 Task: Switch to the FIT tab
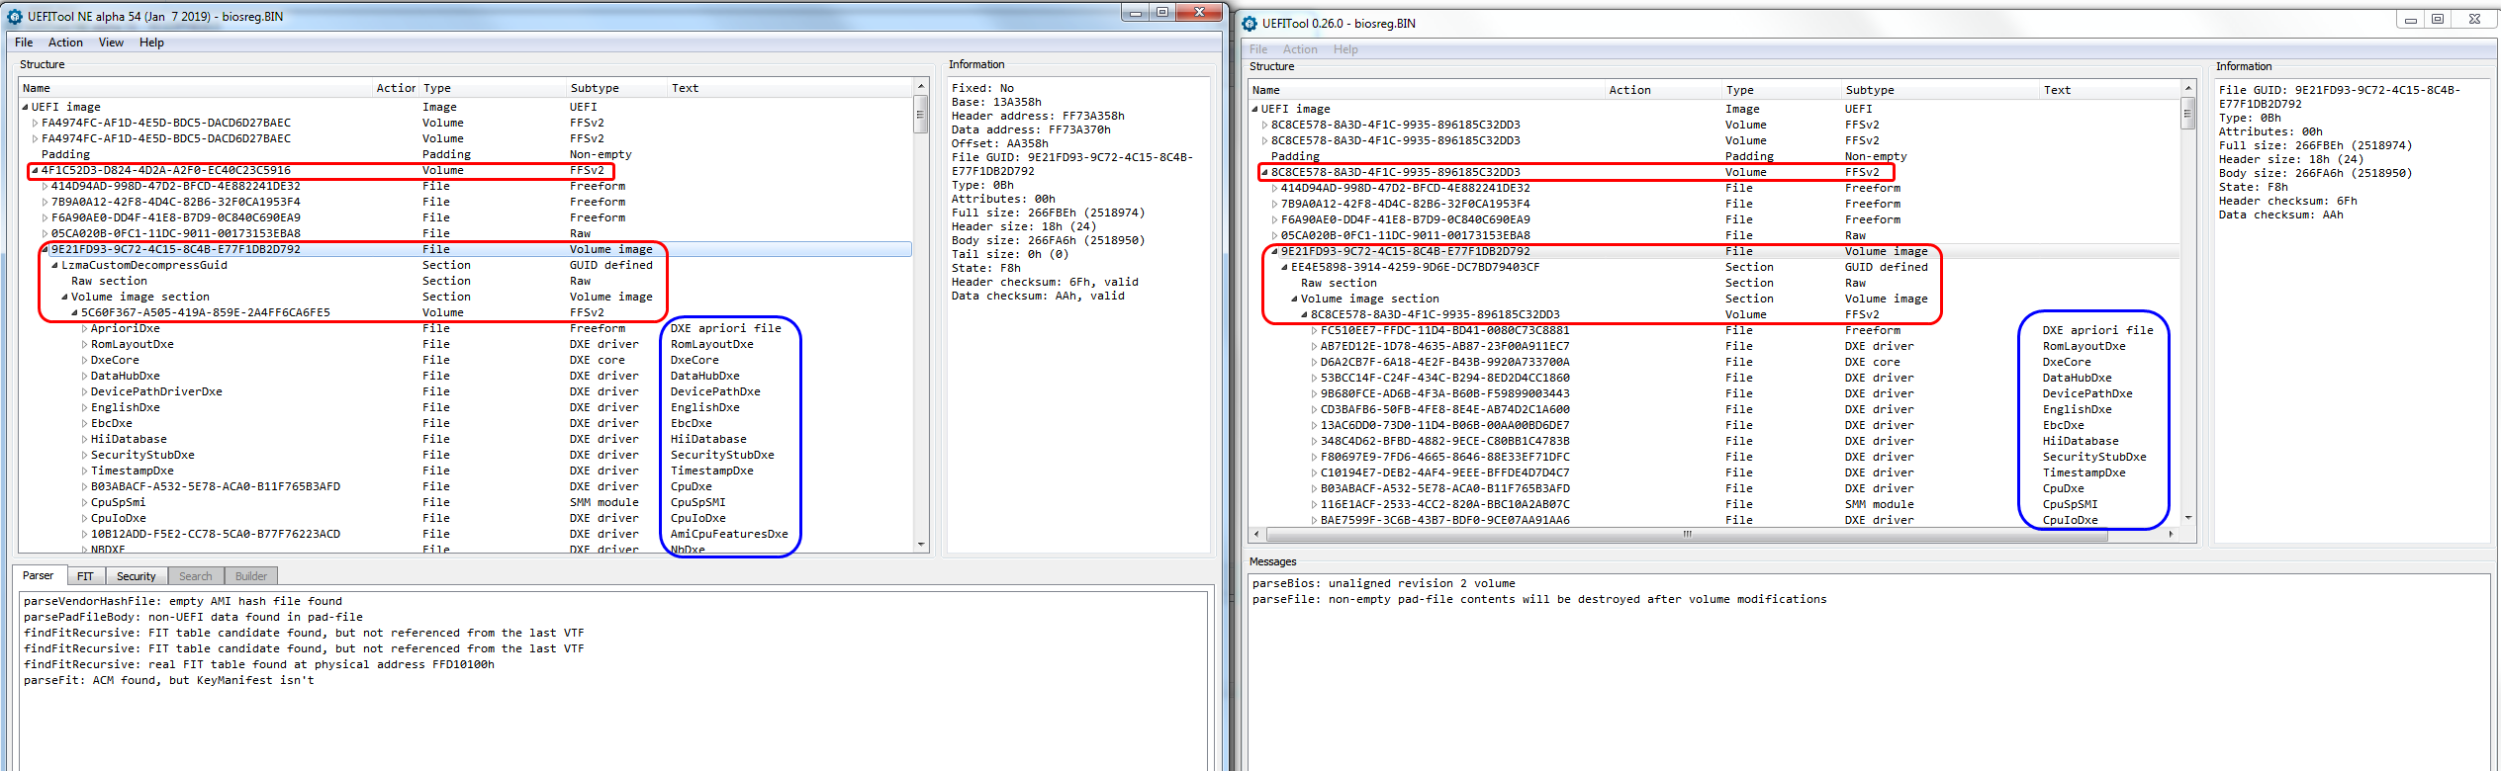86,576
